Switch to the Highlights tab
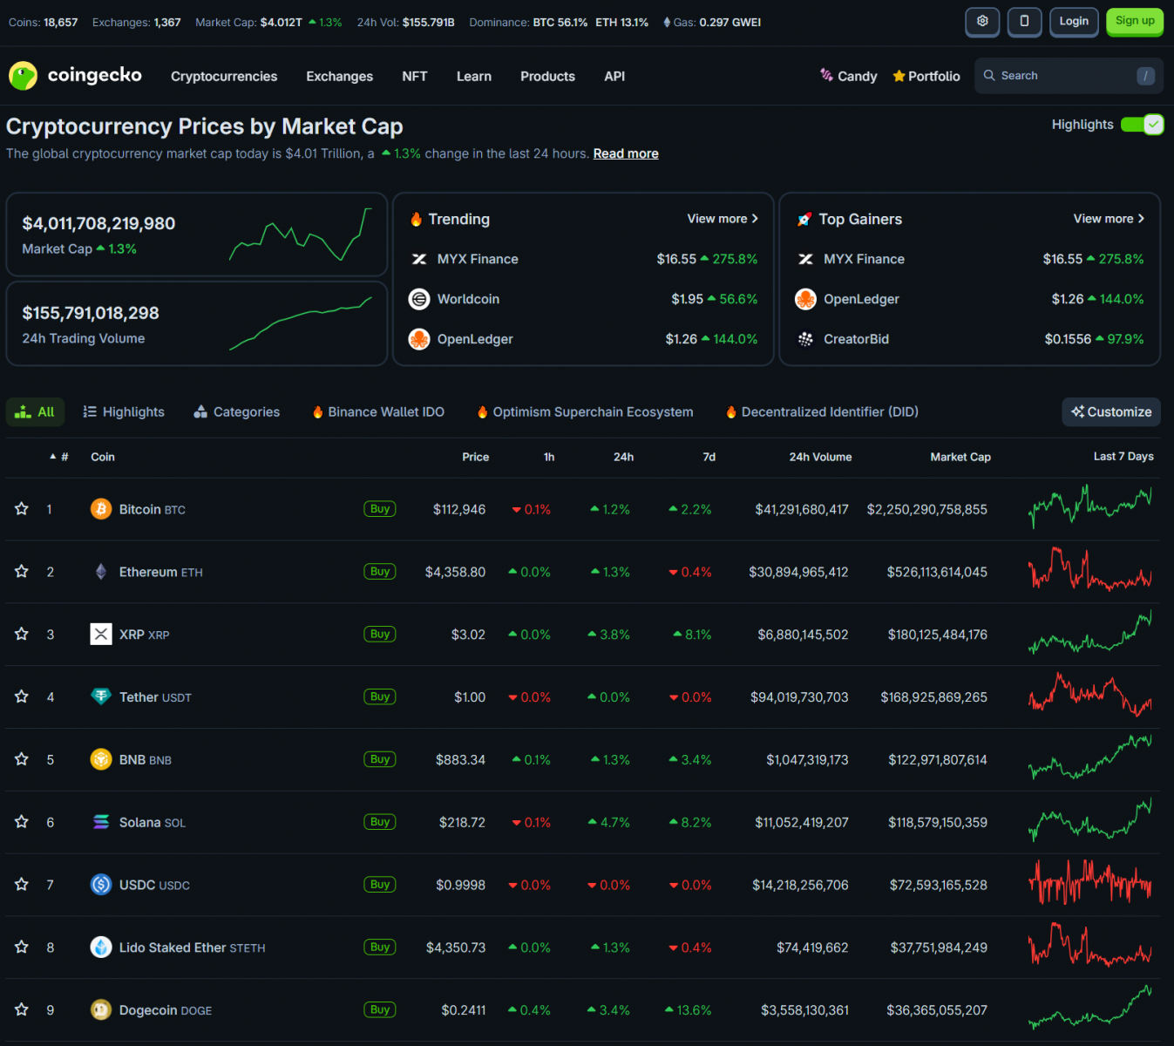The width and height of the screenshot is (1174, 1046). pos(123,411)
